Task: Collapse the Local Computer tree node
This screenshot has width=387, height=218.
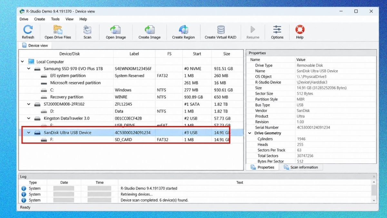Action: pos(23,62)
